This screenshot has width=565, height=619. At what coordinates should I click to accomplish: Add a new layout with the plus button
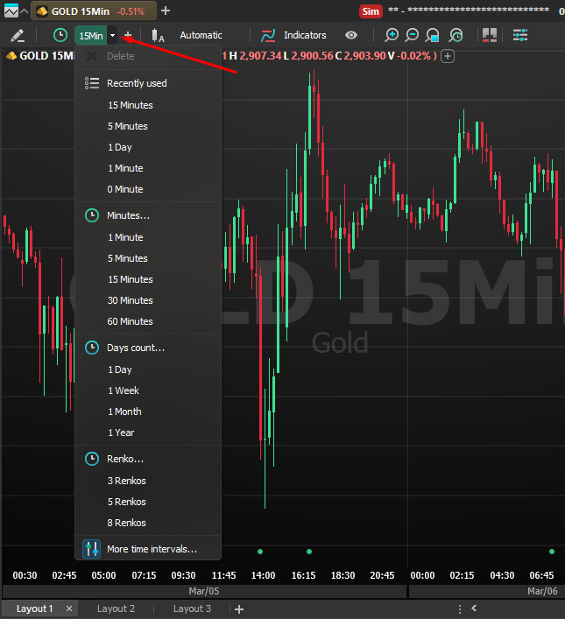(239, 608)
